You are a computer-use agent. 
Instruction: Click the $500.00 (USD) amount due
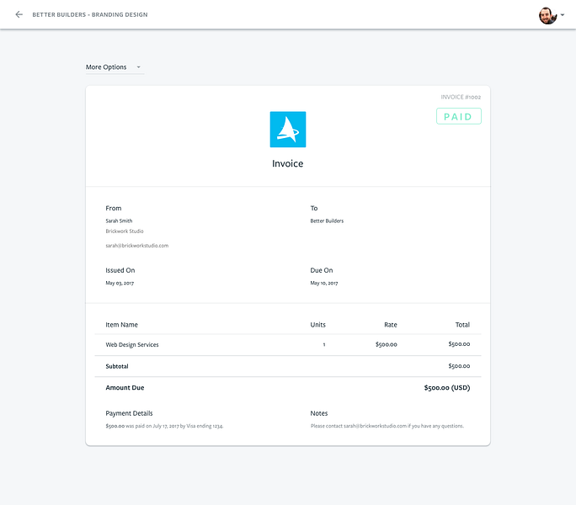coord(447,387)
